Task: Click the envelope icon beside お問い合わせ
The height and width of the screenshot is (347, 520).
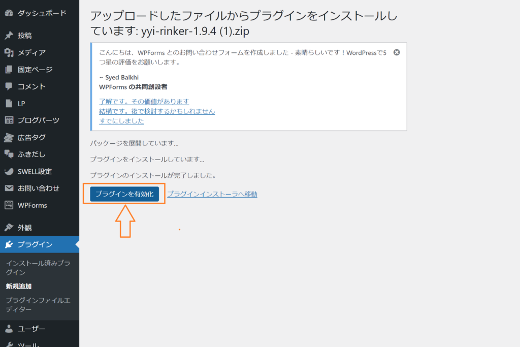Action: (9, 188)
